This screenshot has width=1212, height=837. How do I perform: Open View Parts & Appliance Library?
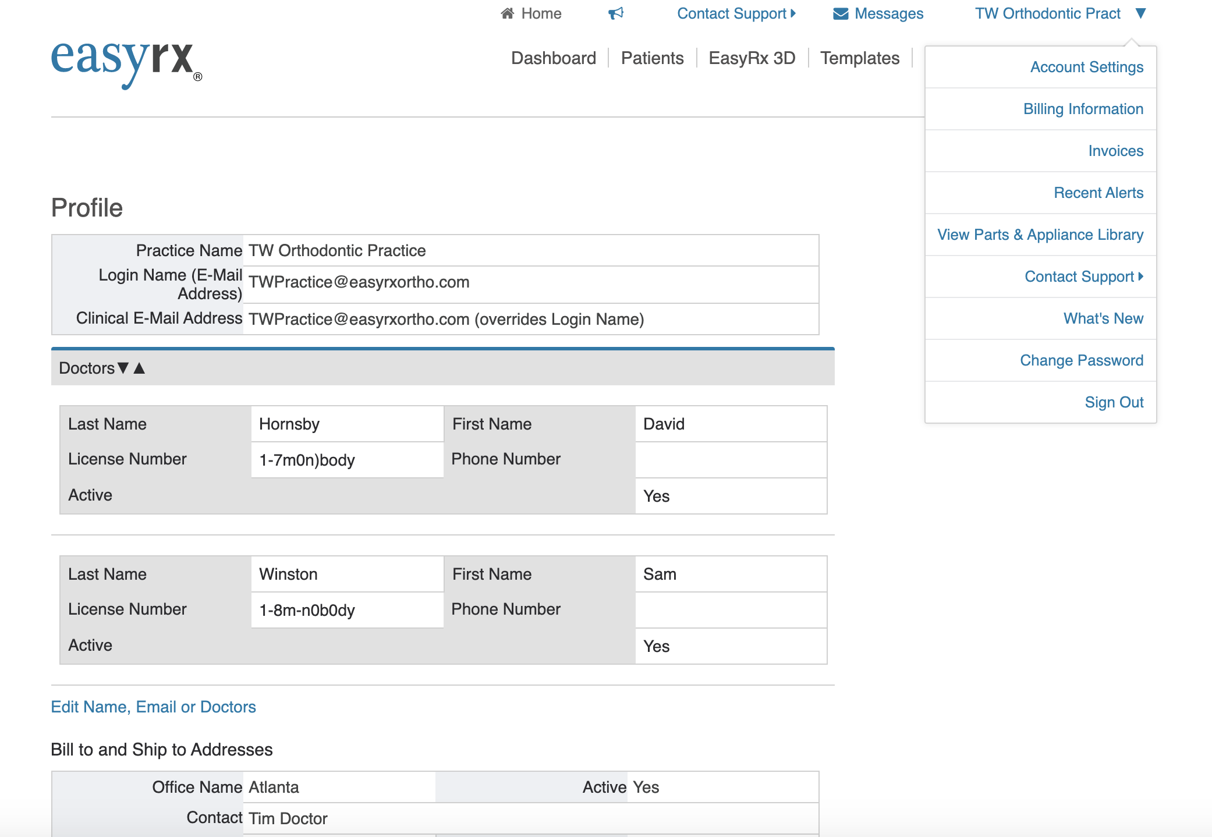click(x=1040, y=235)
